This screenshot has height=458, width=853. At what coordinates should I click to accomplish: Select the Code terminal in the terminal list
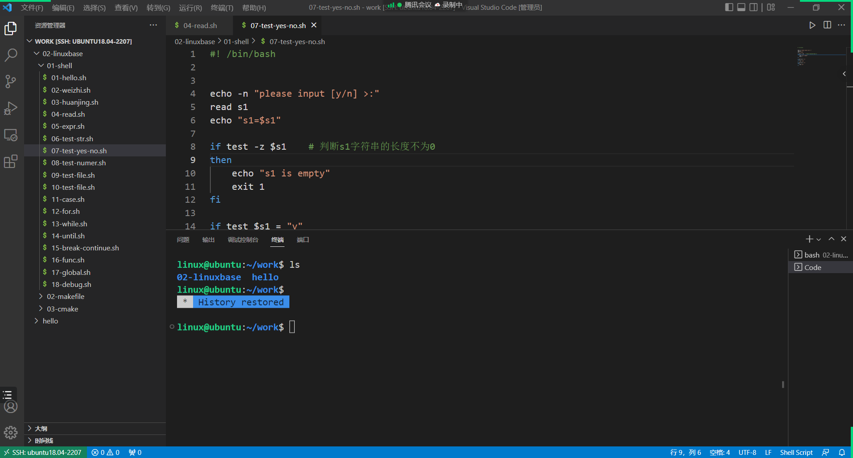[814, 267]
